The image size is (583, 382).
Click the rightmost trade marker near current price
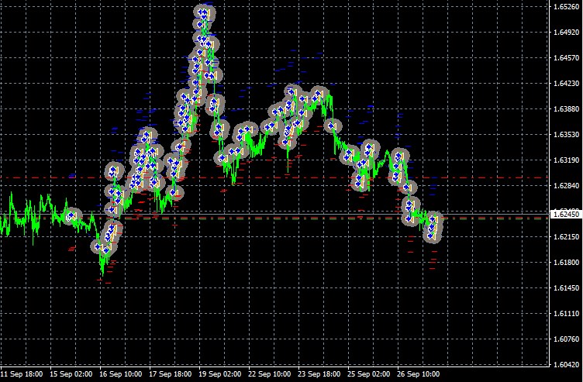coord(435,220)
